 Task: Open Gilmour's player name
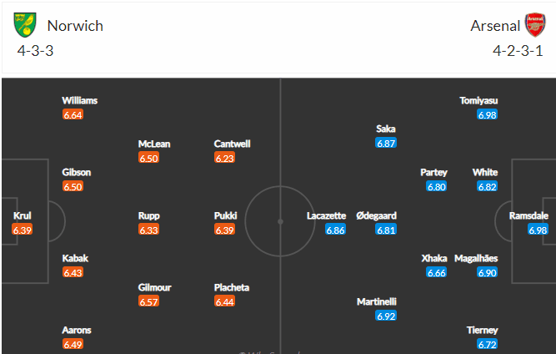[154, 287]
